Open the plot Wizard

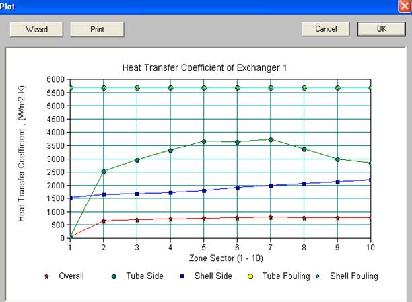pyautogui.click(x=36, y=29)
